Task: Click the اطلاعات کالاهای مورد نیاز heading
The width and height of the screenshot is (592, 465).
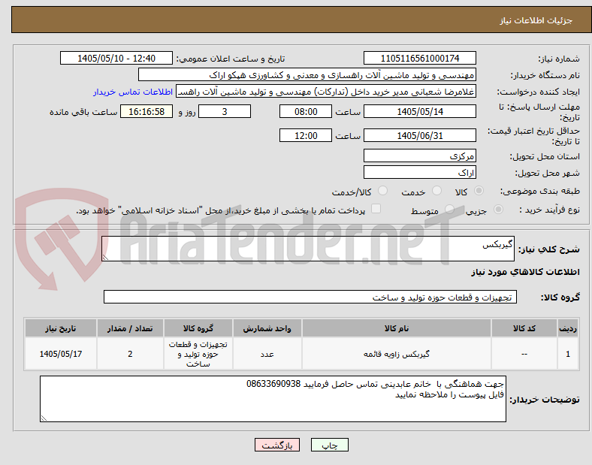Action: coord(525,272)
